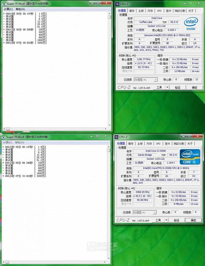The height and width of the screenshot is (266, 205).
Task: Click the 00分 08.580秒 100万 result row
Action: (x=25, y=30)
